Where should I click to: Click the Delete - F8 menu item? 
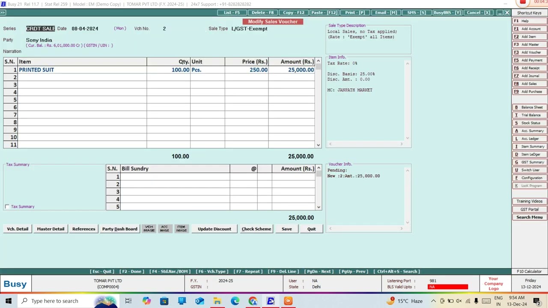pyautogui.click(x=262, y=13)
